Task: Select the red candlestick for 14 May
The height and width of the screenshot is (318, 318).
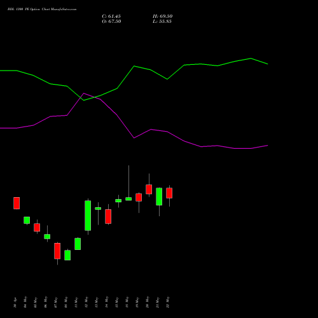Action: (x=108, y=216)
